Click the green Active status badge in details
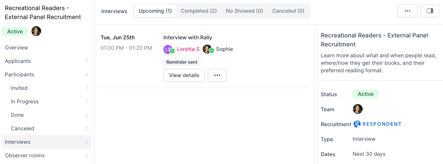Viewport: 443px width, 164px height. [365, 94]
